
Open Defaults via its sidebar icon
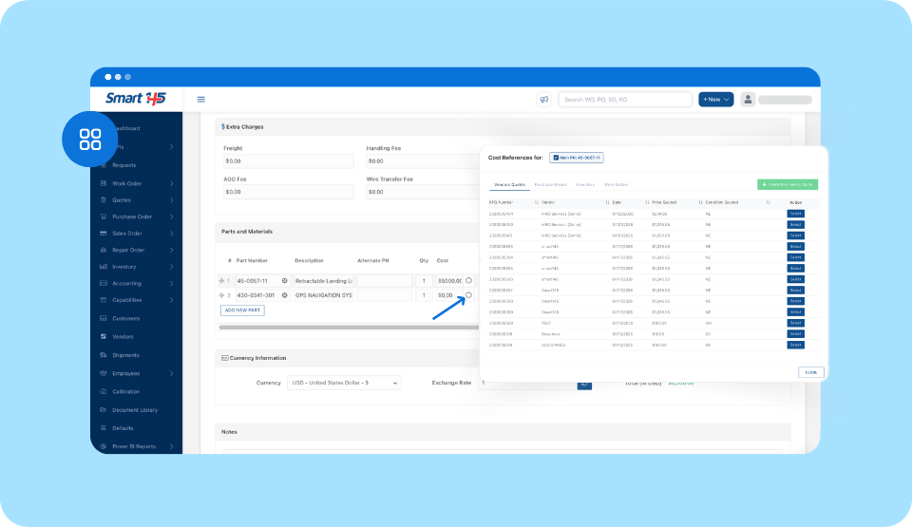[x=104, y=428]
